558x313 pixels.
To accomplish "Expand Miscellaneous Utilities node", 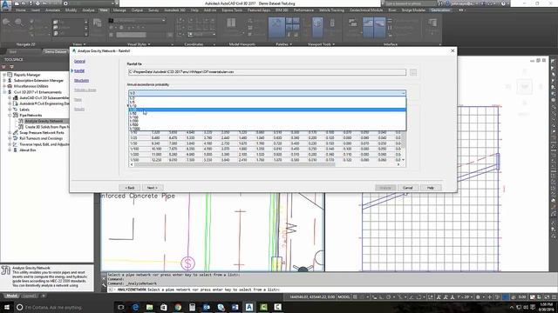I will pyautogui.click(x=4, y=86).
